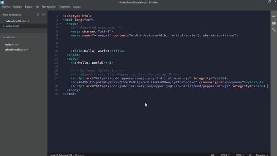The height and width of the screenshot is (156, 277).
Task: Click line number 17 in gutter
Action: [x=56, y=78]
